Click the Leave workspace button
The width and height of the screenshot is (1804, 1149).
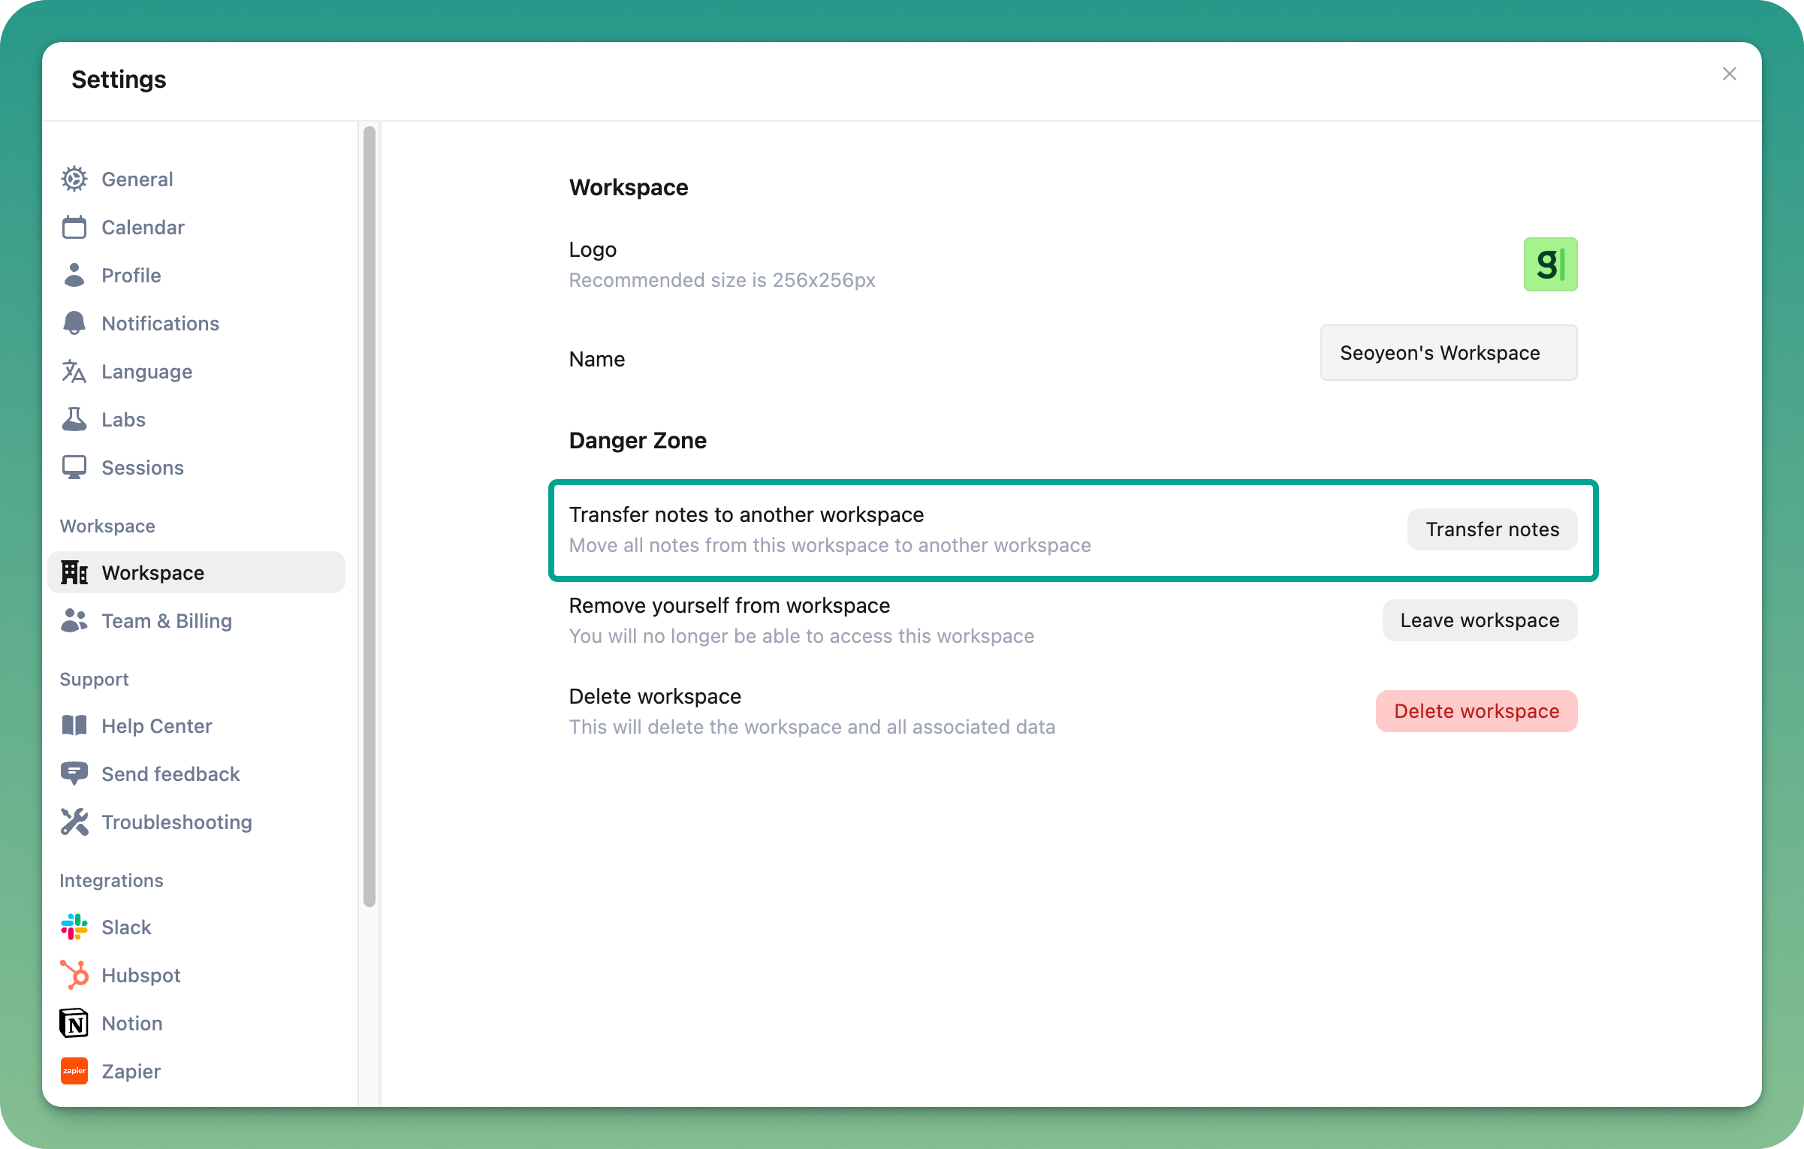coord(1479,620)
